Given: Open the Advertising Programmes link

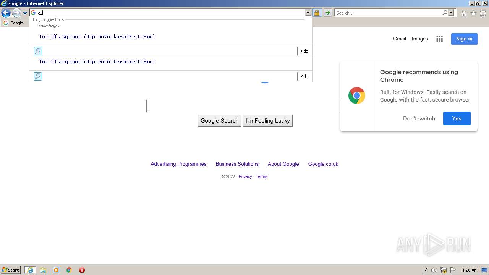Looking at the screenshot, I should pos(178,164).
